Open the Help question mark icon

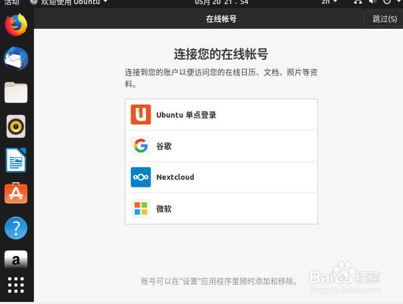(16, 228)
